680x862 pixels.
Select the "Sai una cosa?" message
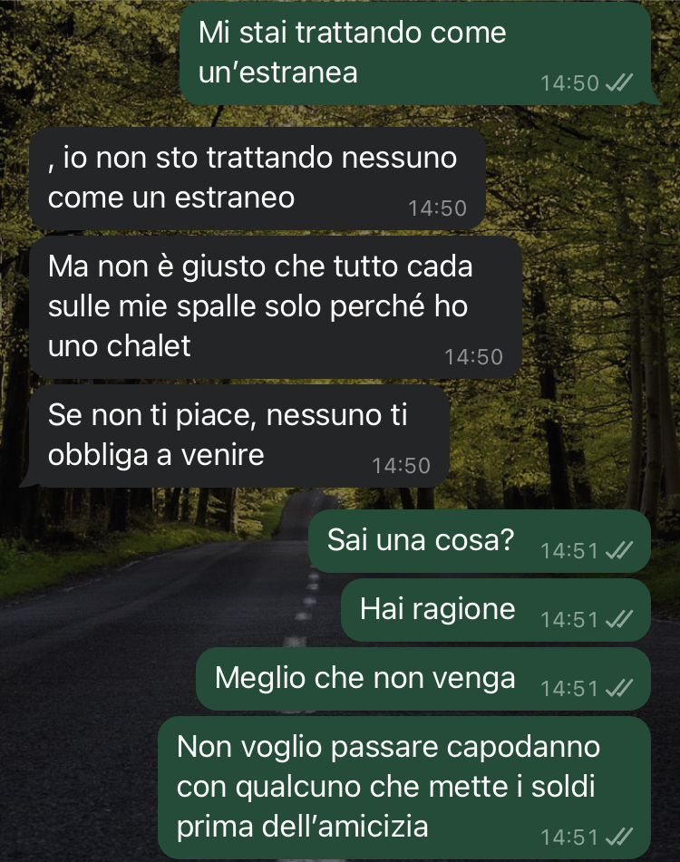480,541
